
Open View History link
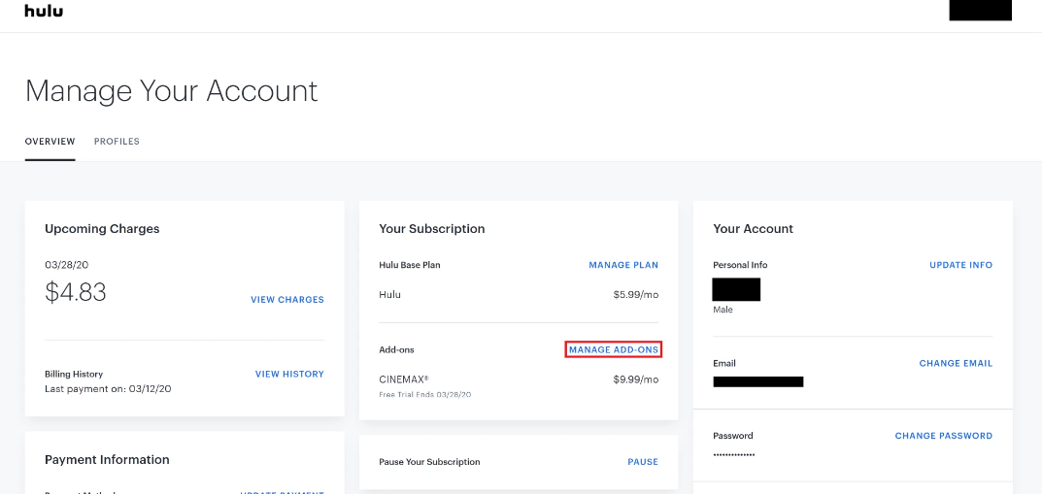click(x=289, y=374)
